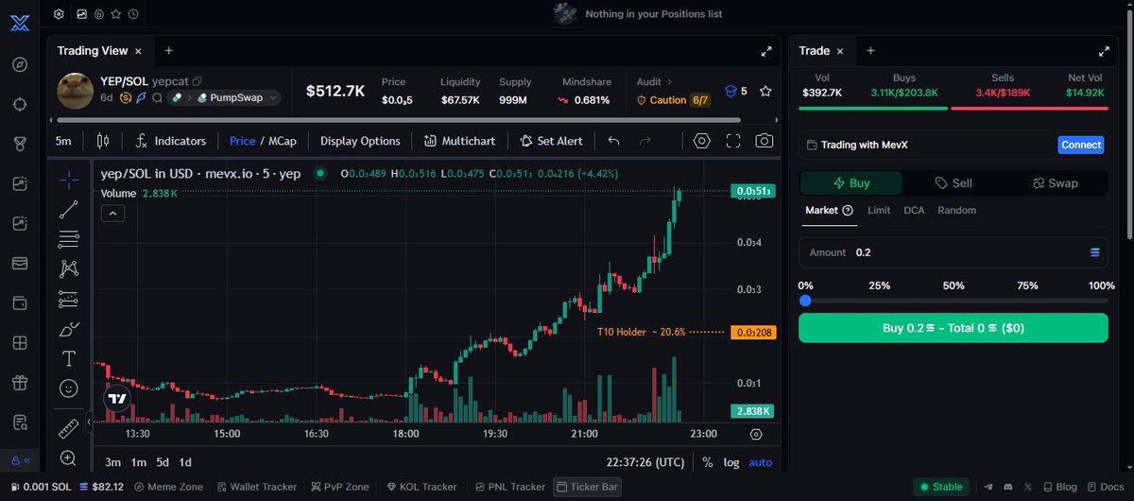Open the chart icon in top bar
1134x501 pixels.
point(82,14)
